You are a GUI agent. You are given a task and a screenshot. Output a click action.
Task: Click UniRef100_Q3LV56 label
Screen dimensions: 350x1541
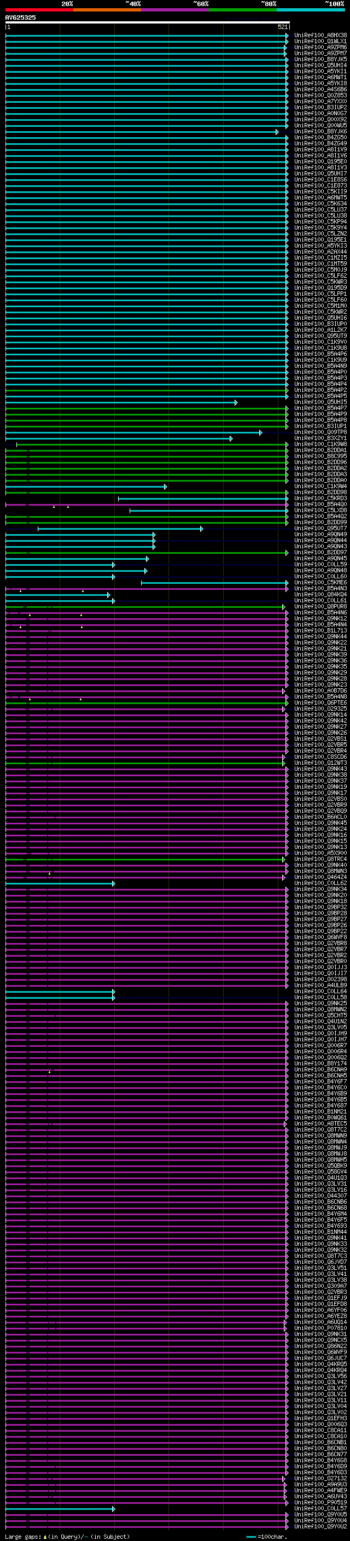(x=320, y=1376)
